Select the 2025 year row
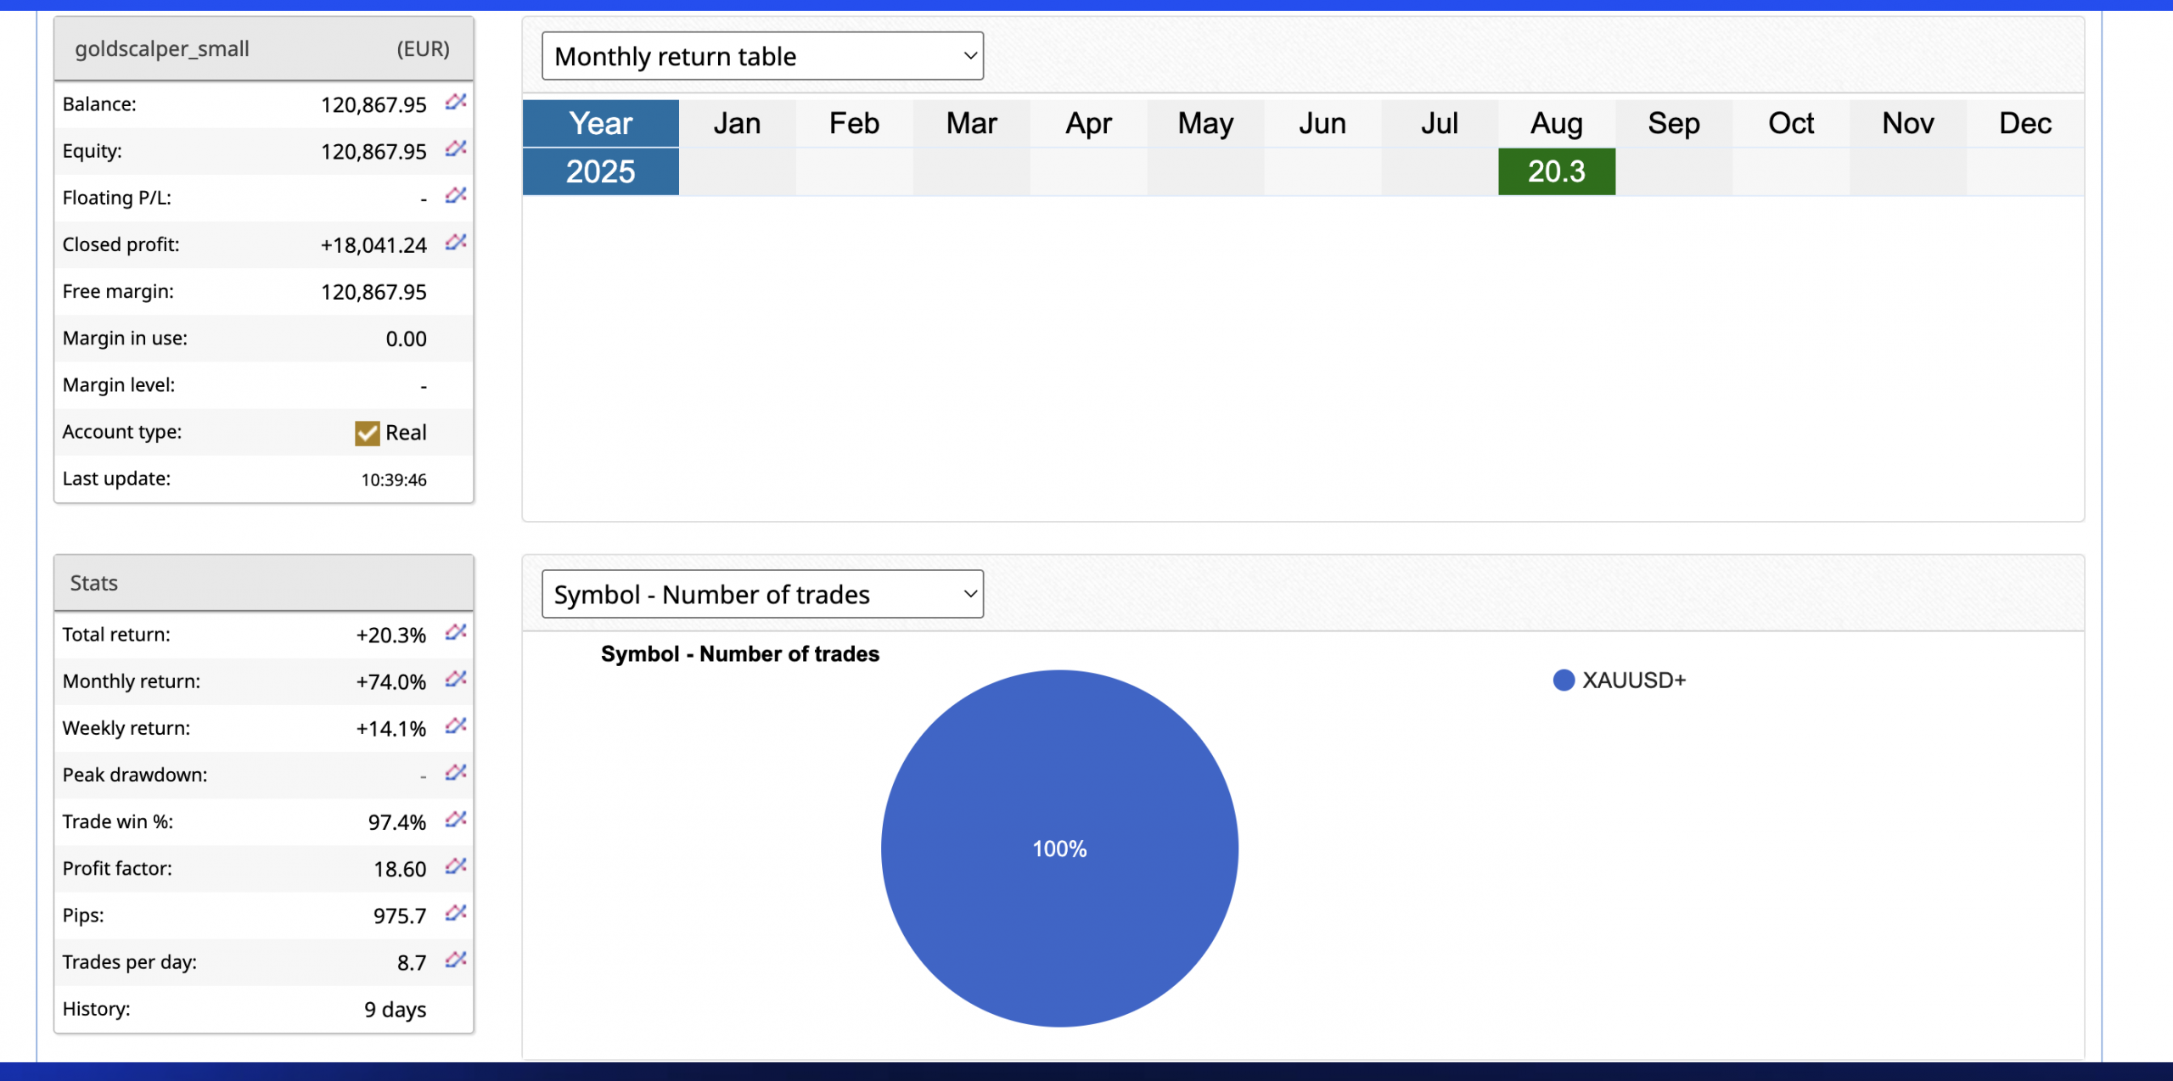 pos(600,171)
